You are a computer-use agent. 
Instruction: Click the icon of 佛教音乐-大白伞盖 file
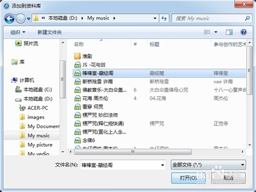coord(77,90)
